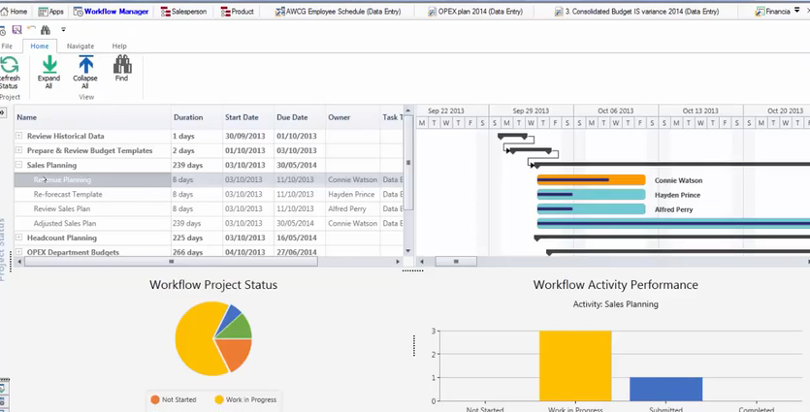810x412 pixels.
Task: Click the yellow Work in Progress bar
Action: 575,365
